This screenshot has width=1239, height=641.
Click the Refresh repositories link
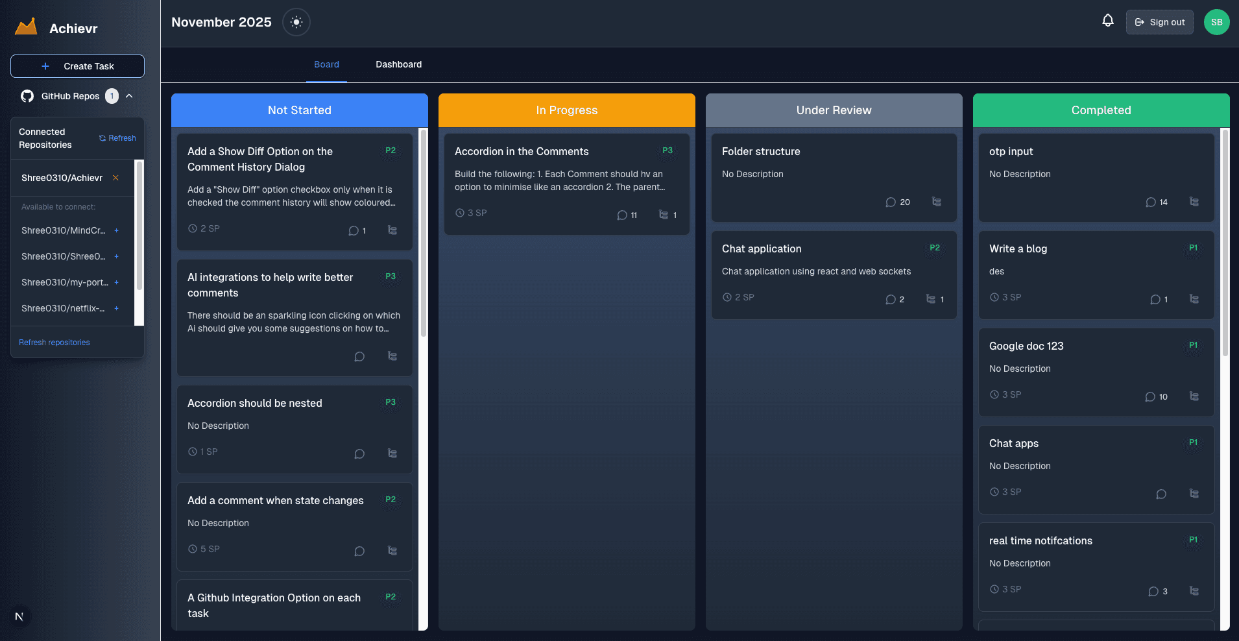click(54, 343)
